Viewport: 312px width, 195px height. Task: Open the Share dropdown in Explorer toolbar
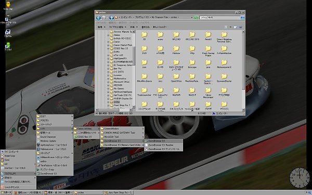134,27
